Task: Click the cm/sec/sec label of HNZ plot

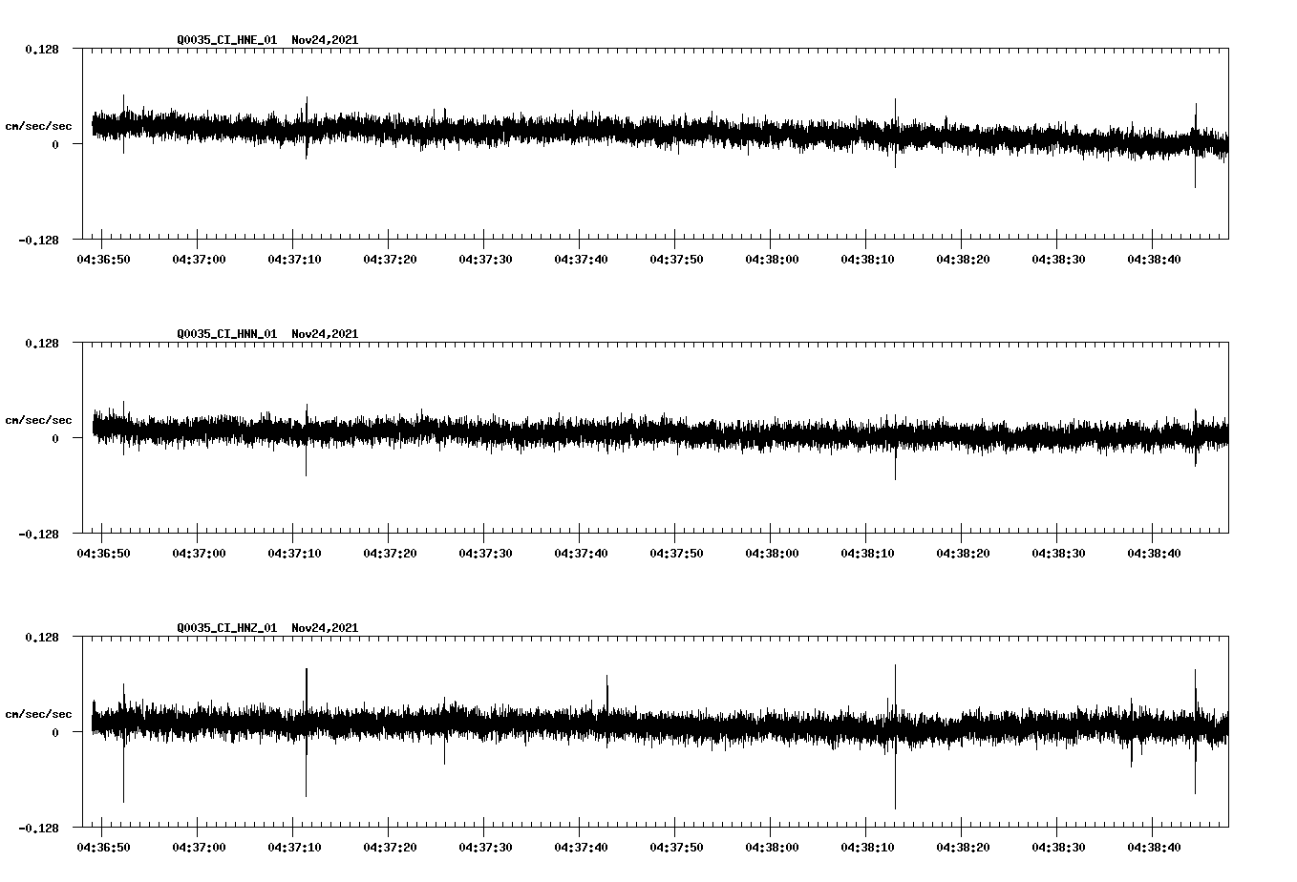Action: click(38, 714)
